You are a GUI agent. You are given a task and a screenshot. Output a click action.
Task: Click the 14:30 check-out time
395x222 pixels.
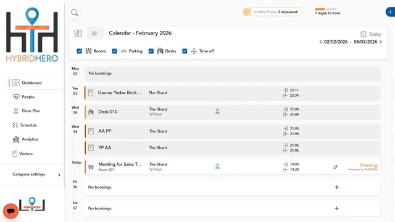point(294,170)
